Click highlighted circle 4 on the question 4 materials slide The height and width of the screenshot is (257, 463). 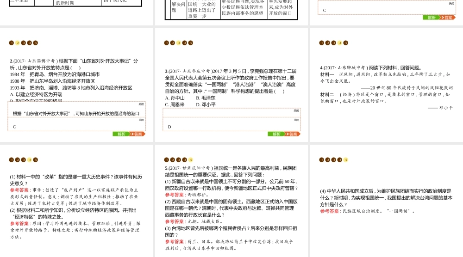(340, 43)
